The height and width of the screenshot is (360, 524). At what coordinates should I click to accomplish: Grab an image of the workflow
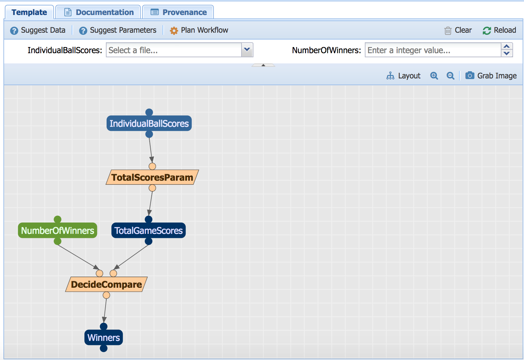tap(491, 76)
